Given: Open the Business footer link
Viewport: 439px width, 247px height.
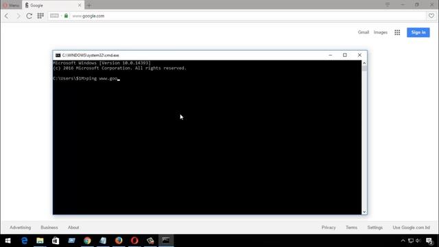Looking at the screenshot, I should point(49,227).
